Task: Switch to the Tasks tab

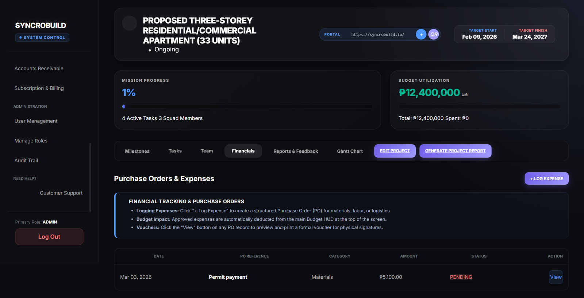Action: [175, 151]
